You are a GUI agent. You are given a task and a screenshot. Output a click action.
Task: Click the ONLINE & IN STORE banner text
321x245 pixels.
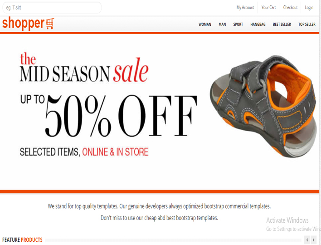(115, 152)
